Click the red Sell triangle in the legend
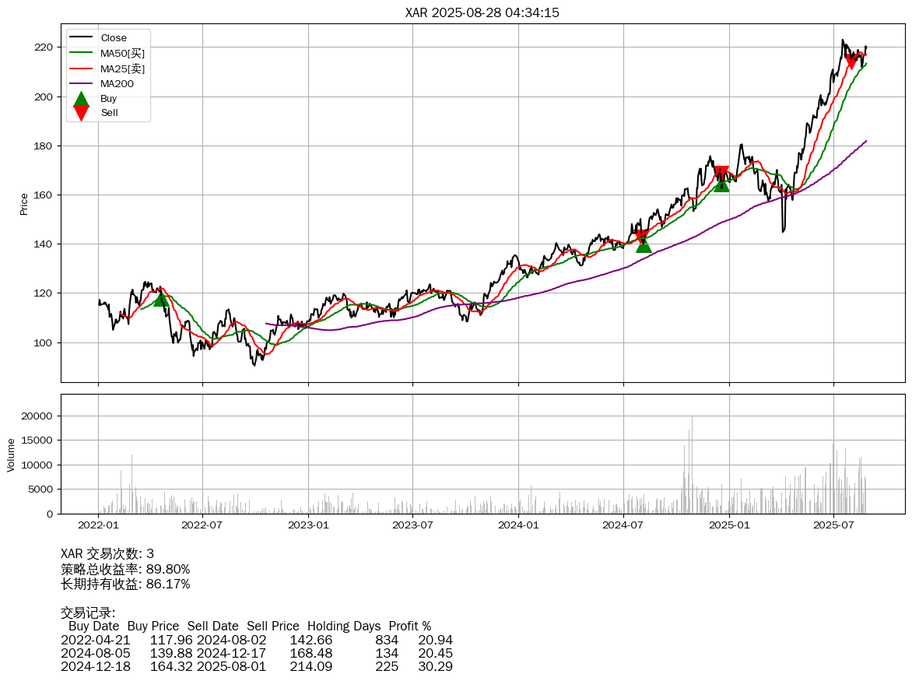Image resolution: width=912 pixels, height=681 pixels. (81, 113)
